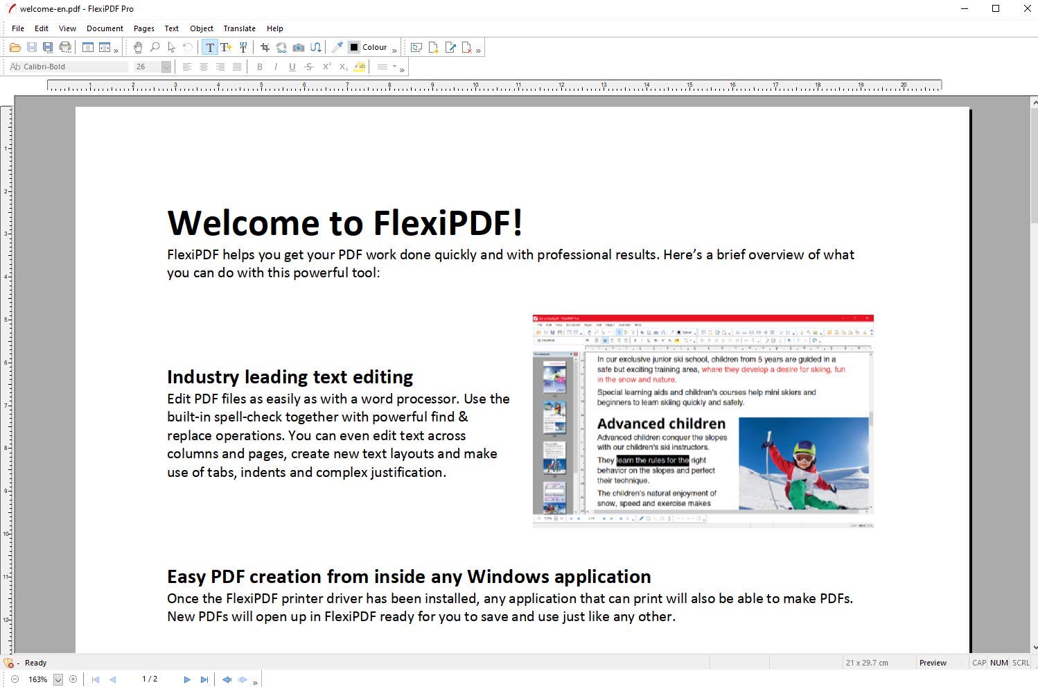Click the Open file folder icon

(x=15, y=47)
